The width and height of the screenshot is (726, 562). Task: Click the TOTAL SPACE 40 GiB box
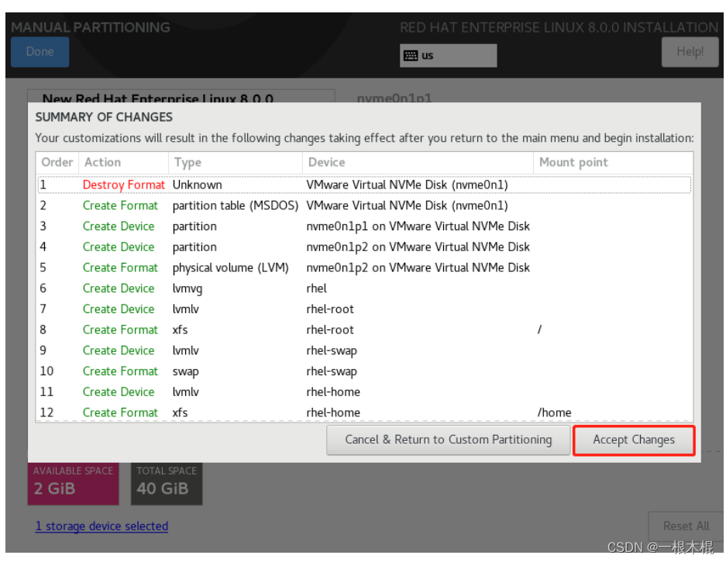[167, 483]
